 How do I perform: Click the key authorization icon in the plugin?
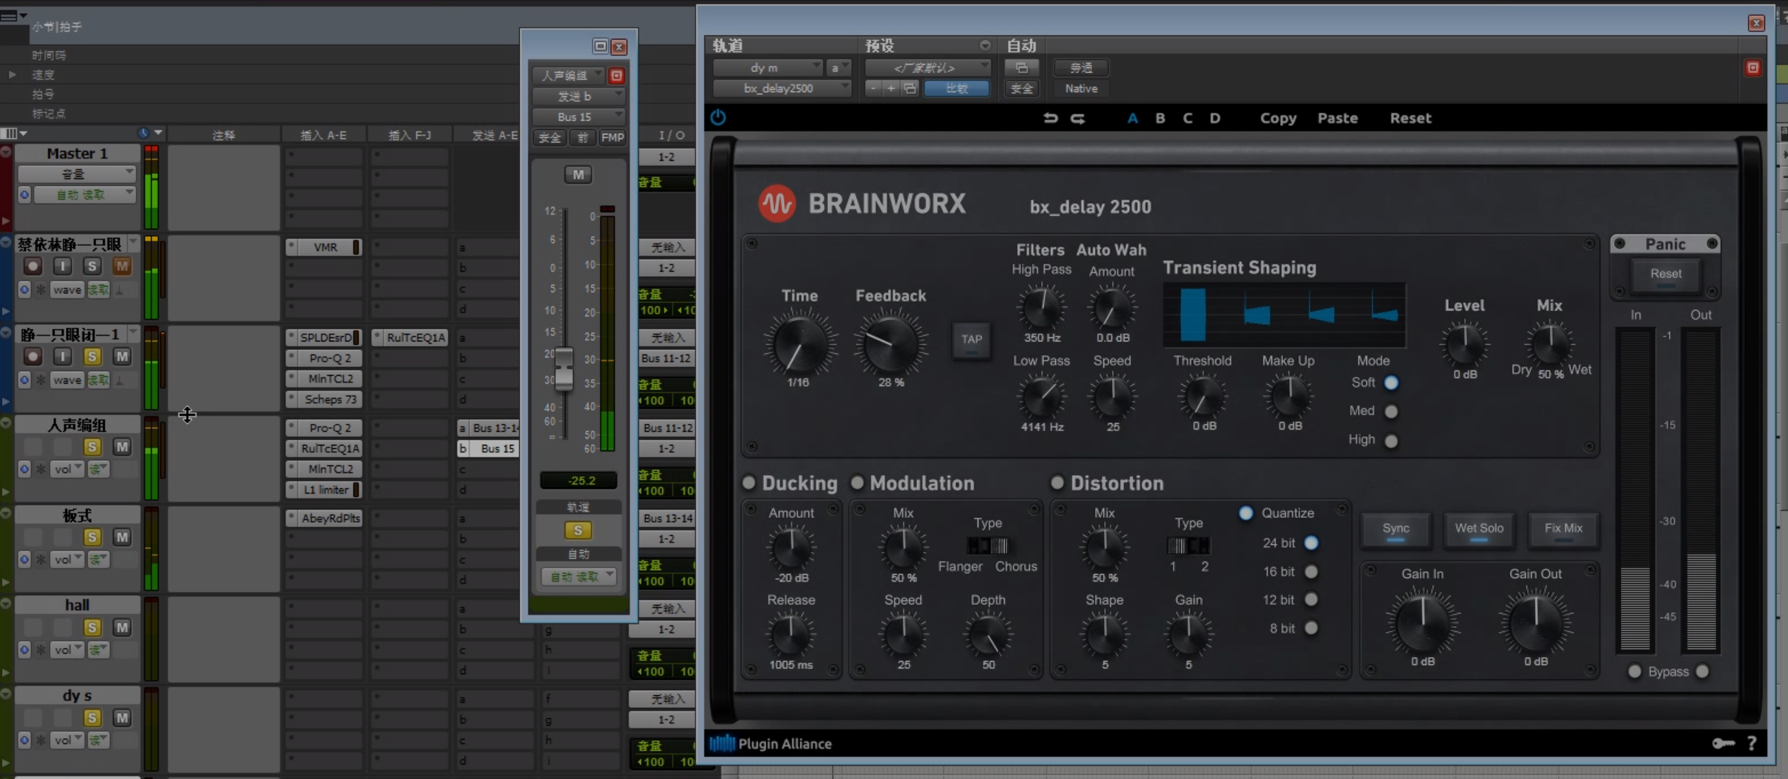[1723, 743]
